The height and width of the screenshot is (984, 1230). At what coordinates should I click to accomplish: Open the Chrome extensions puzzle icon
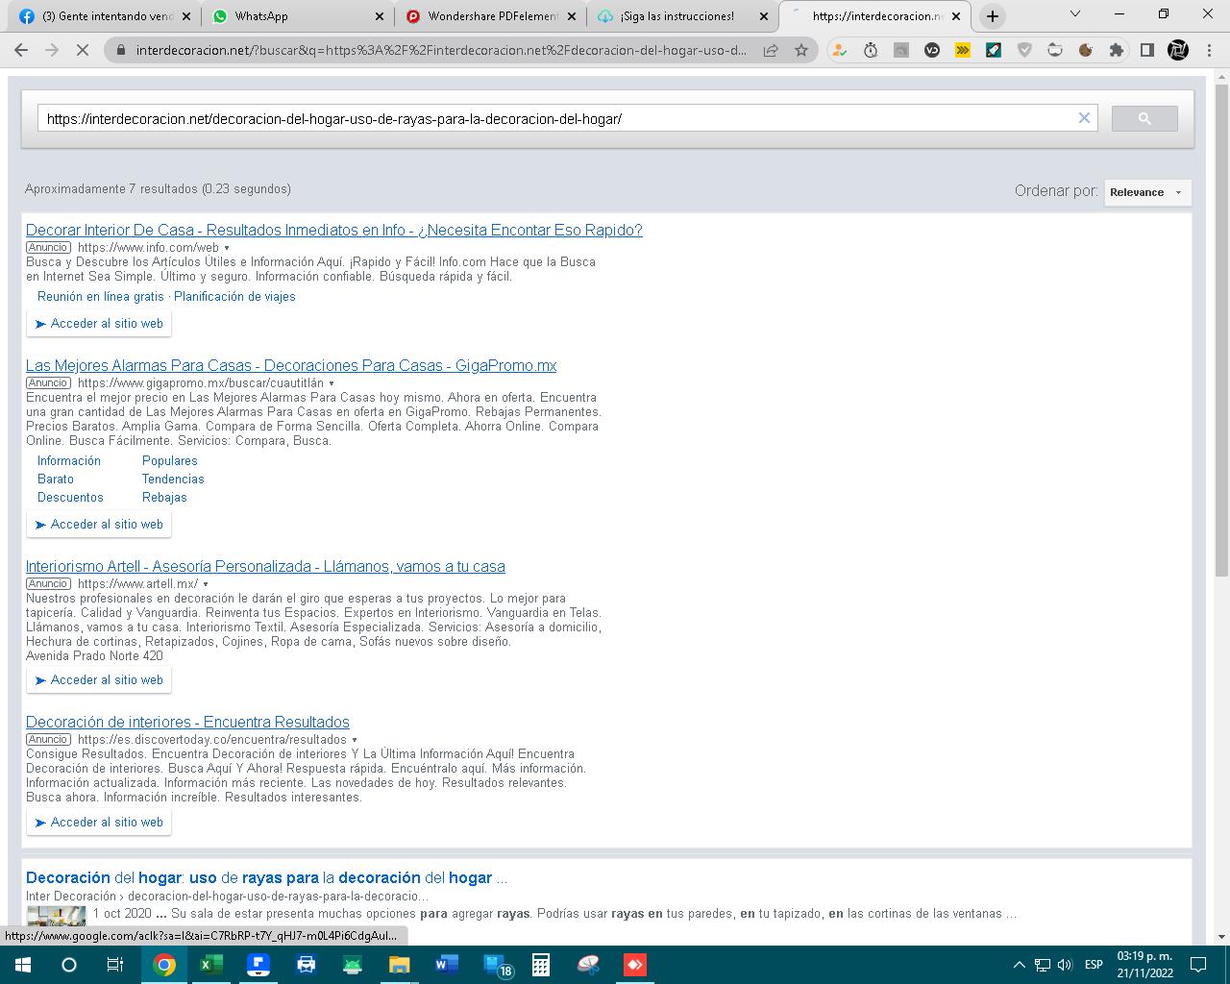point(1116,50)
